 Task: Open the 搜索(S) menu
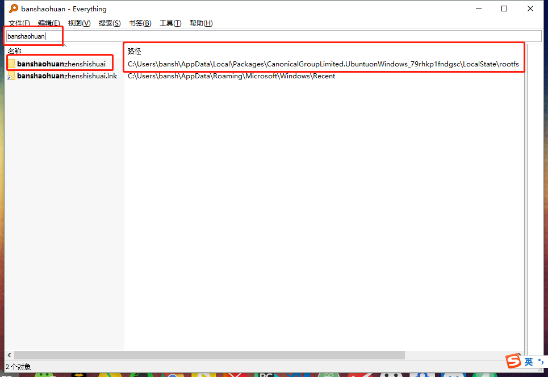click(x=110, y=23)
